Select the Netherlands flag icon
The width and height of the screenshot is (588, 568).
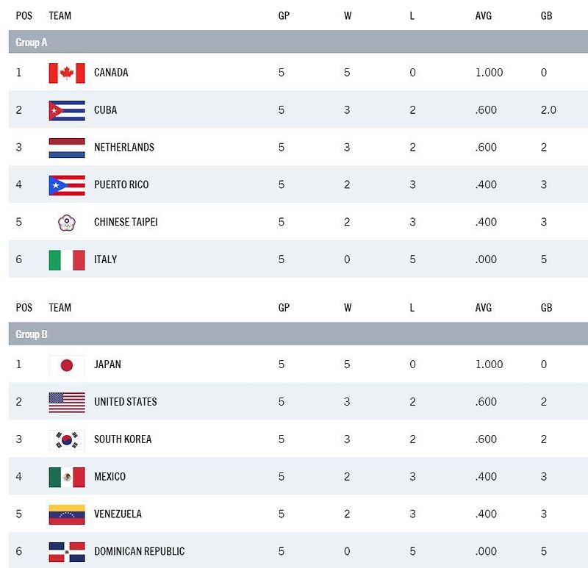coord(67,148)
